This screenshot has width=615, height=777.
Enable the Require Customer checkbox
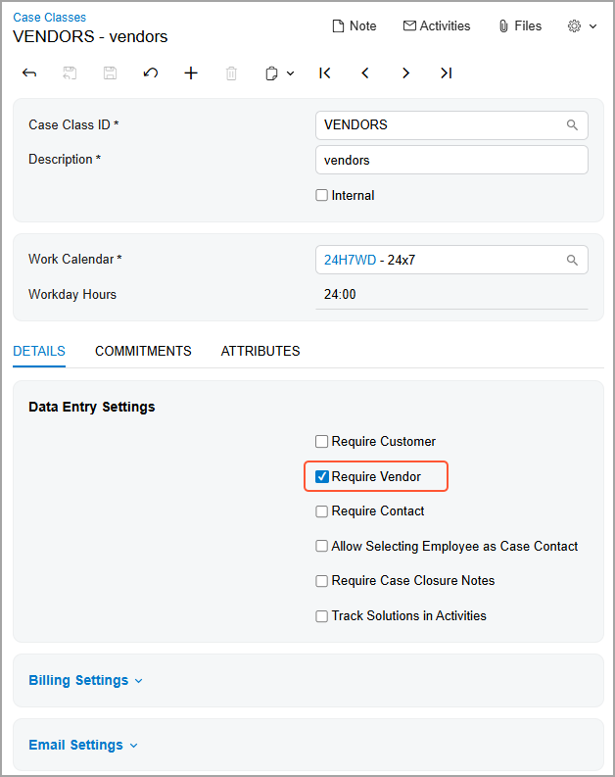(x=322, y=442)
